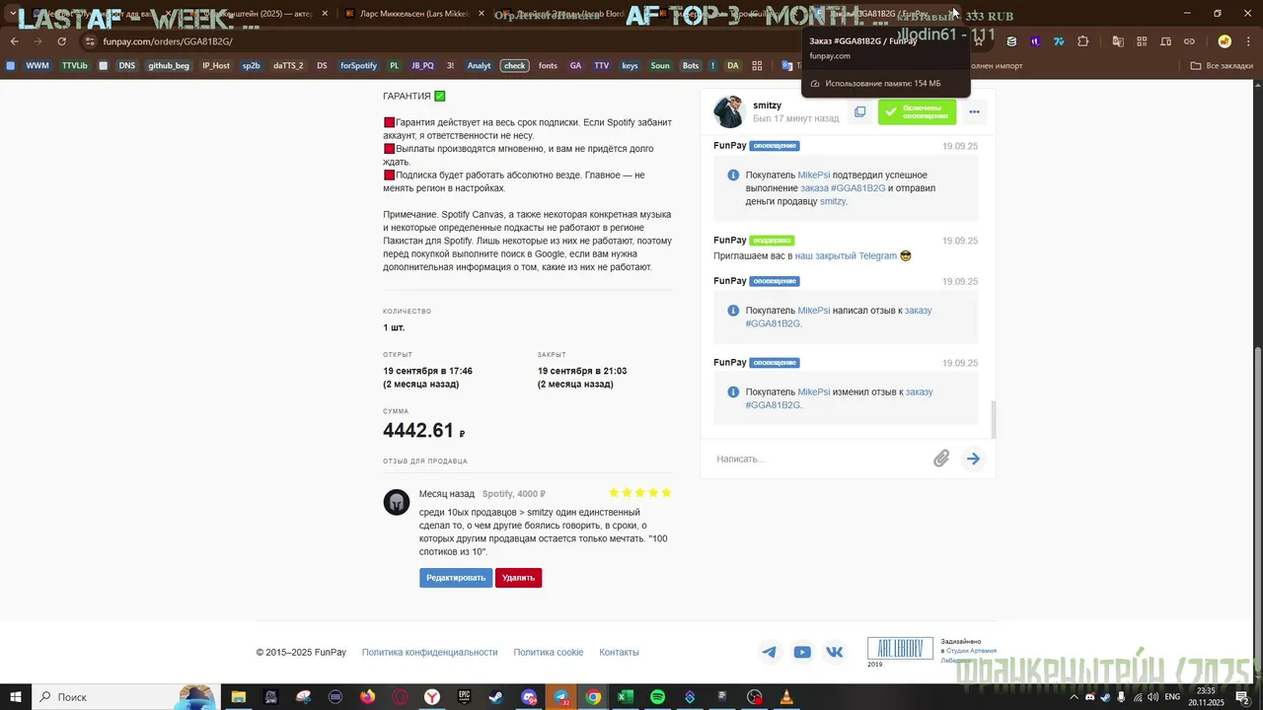Open check bookmark in bookmarks bar
Screen dimensions: 1263x710
(x=514, y=66)
